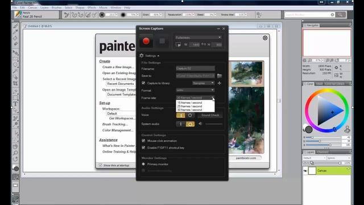
Task: Open the Format dropdown
Action: pos(195,90)
